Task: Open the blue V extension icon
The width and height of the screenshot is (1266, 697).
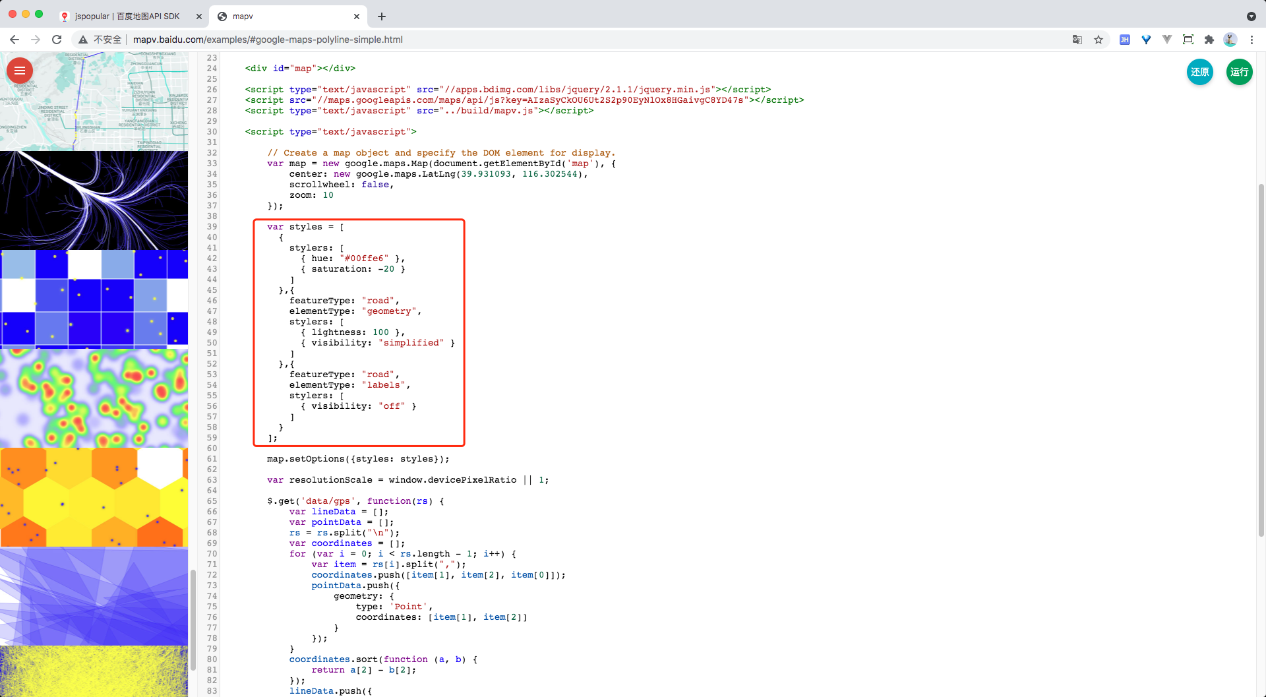Action: pyautogui.click(x=1146, y=40)
